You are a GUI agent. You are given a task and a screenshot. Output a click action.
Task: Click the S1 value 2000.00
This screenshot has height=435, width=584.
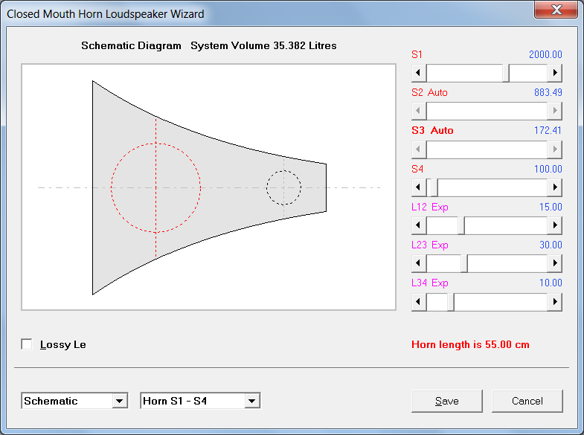point(545,55)
